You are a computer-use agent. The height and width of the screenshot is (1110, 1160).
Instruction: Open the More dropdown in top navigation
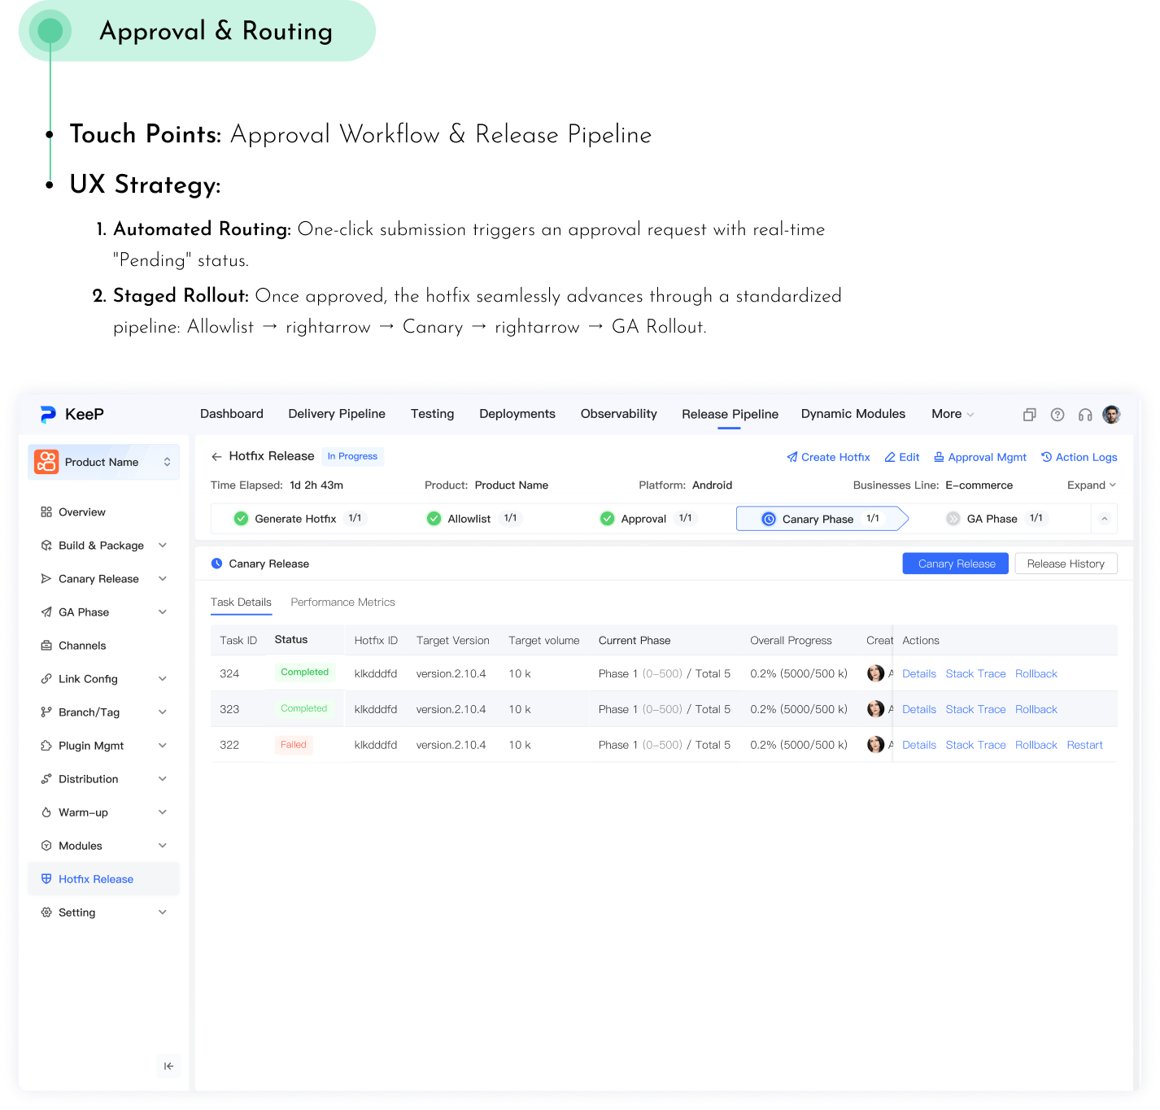[x=953, y=414]
